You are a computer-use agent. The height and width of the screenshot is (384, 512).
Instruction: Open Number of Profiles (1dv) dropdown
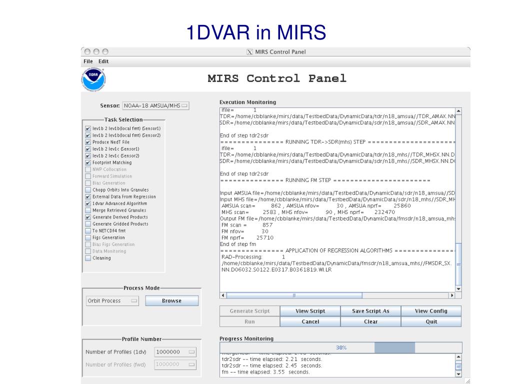click(x=175, y=352)
